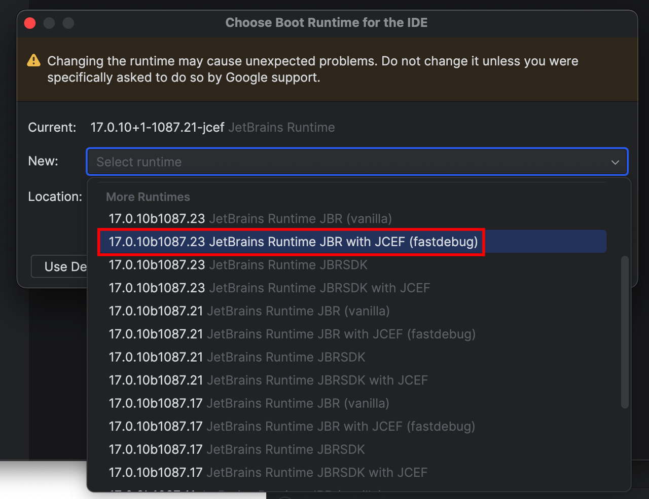Choose 17.0.10b1087.21 JBR with JCEF (fastdebug)
649x499 pixels.
pos(352,334)
